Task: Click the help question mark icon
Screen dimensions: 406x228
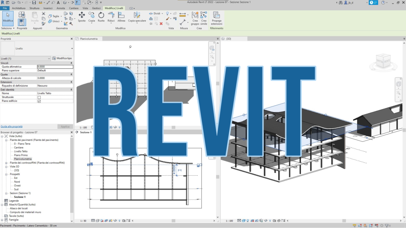Action: [x=383, y=3]
